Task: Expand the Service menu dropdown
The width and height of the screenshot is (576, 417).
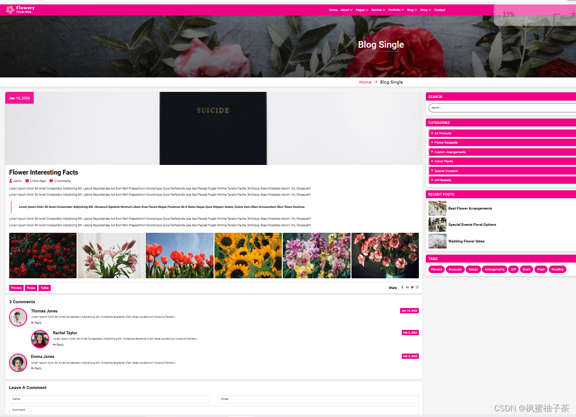Action: pos(378,10)
